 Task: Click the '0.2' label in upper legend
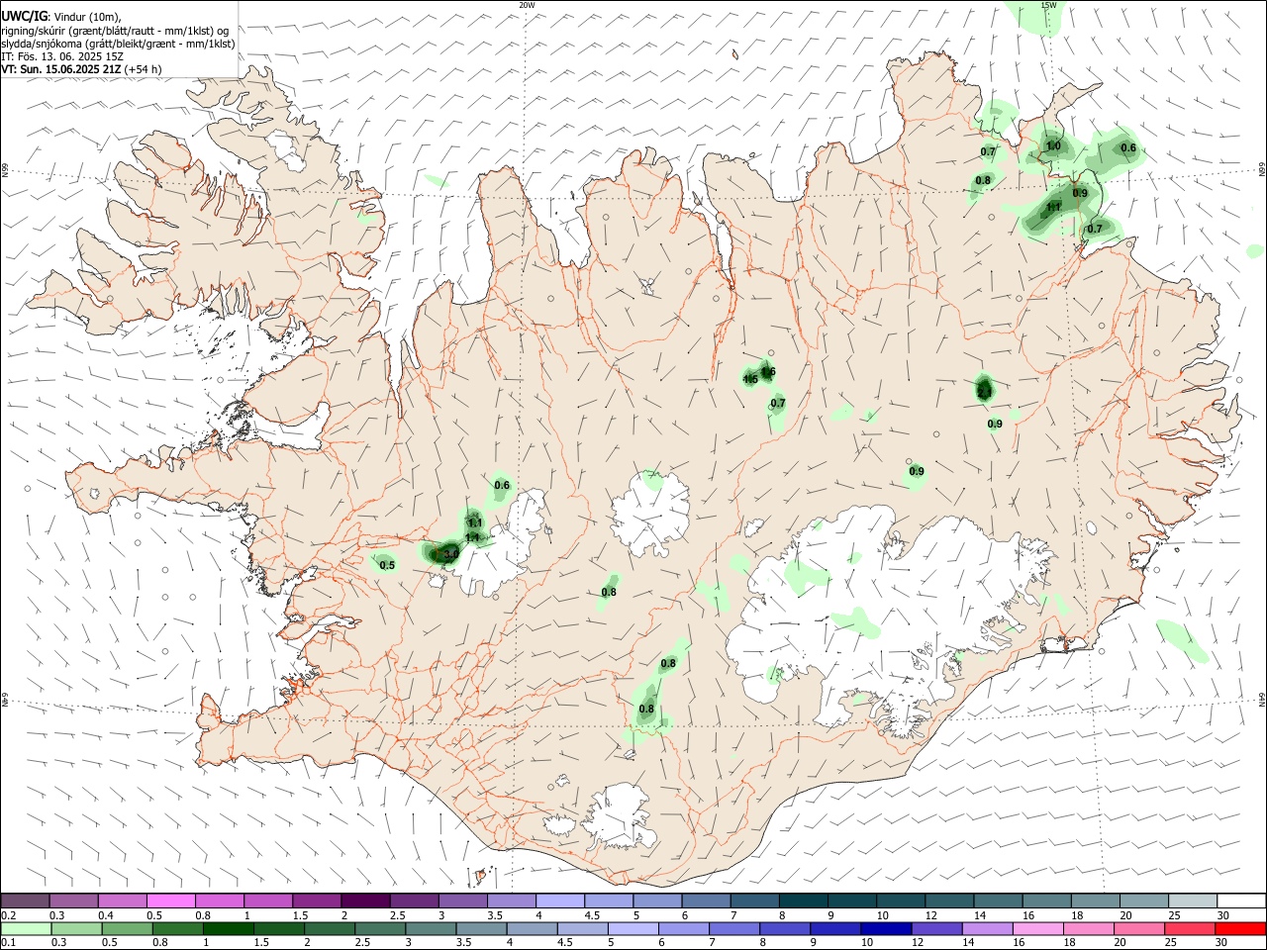click(x=9, y=915)
